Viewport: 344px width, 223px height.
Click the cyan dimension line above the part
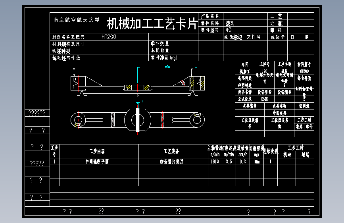(x=167, y=68)
